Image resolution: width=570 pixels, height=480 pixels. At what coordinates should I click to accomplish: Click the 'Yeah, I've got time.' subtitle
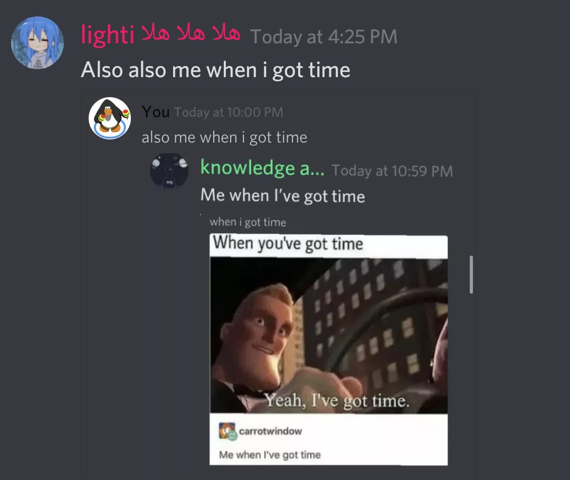(337, 401)
